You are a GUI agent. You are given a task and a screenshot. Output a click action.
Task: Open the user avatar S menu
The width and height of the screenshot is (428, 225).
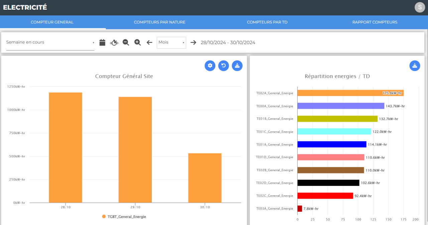[x=420, y=7]
